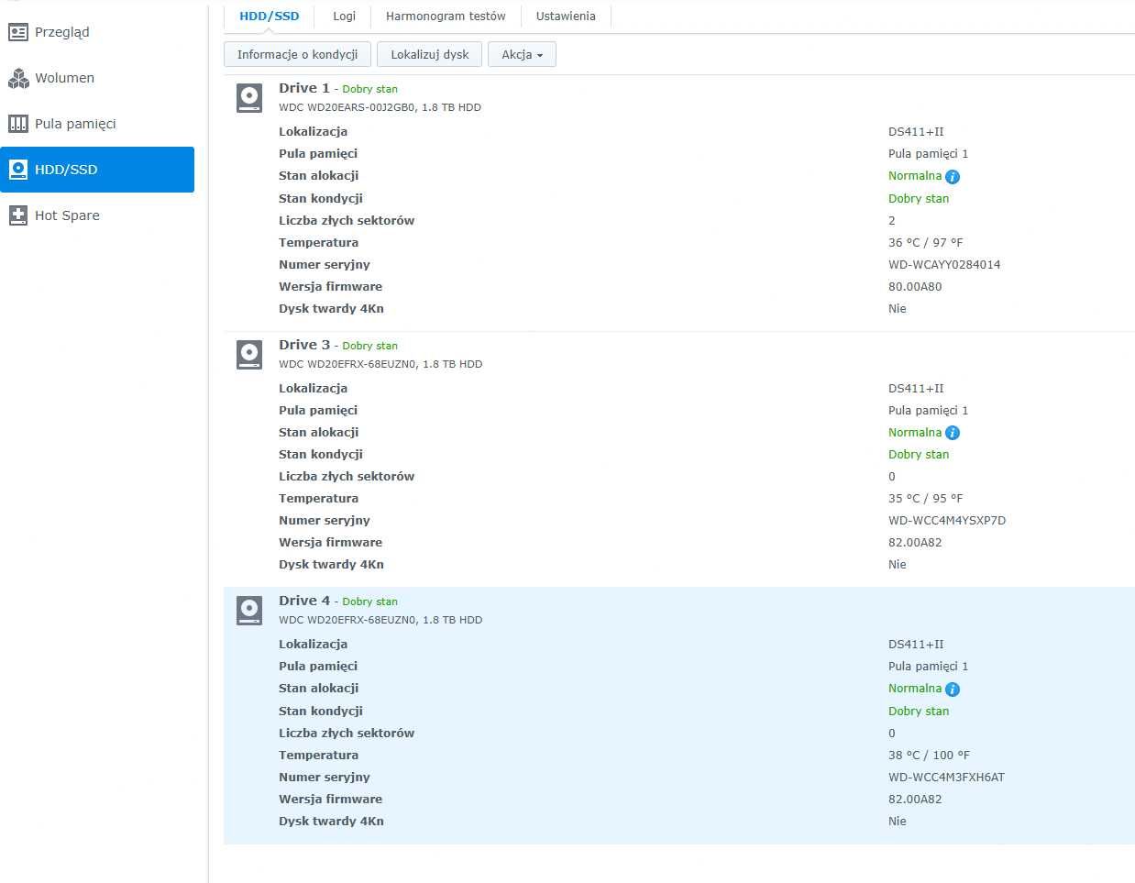Click Drive 1 allocation status info icon
The height and width of the screenshot is (883, 1135).
pos(953,177)
